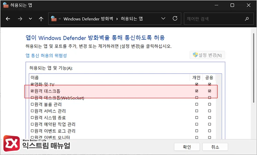This screenshot has height=155, width=257.
Task: Check 개인 for 원격 시스템 종료
Action: pos(197,117)
